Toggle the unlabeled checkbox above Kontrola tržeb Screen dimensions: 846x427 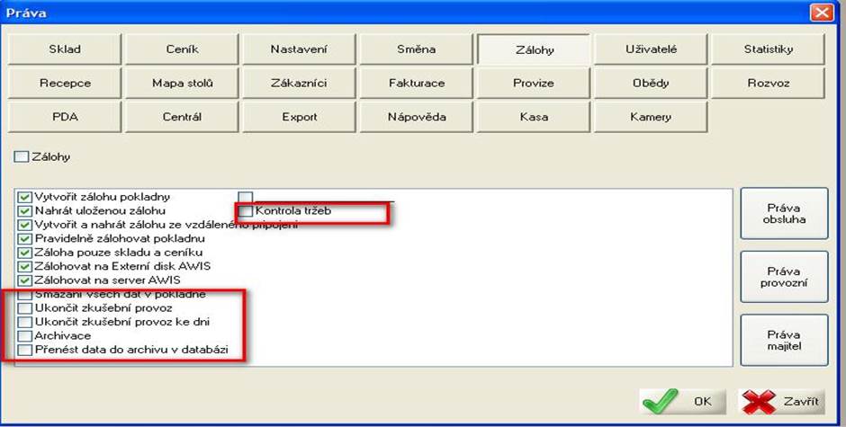coord(246,197)
